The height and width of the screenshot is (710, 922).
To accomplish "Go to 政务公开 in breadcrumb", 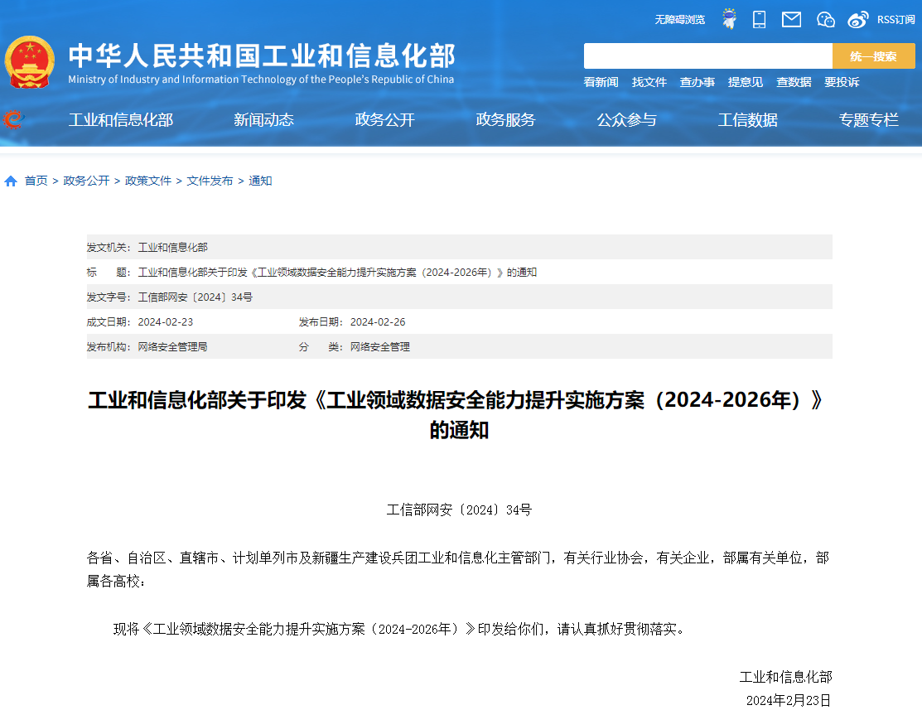I will click(x=86, y=181).
